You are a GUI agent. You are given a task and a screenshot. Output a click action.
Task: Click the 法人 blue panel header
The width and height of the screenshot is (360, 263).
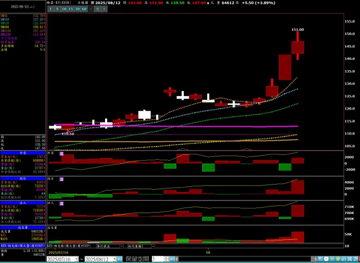(23, 203)
